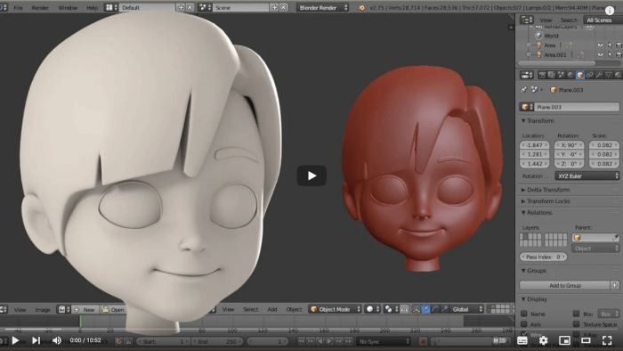623x351 pixels.
Task: Enable theater mode view
Action: coord(586,340)
